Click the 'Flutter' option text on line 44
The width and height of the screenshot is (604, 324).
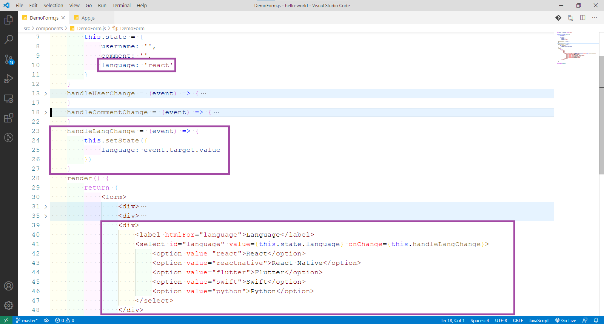click(270, 272)
